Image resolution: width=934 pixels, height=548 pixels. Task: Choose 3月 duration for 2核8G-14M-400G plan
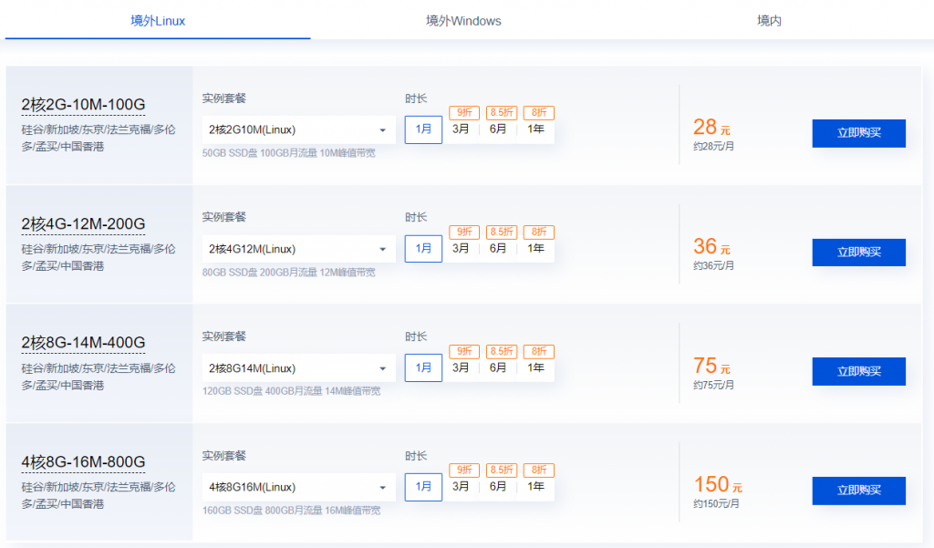point(462,367)
